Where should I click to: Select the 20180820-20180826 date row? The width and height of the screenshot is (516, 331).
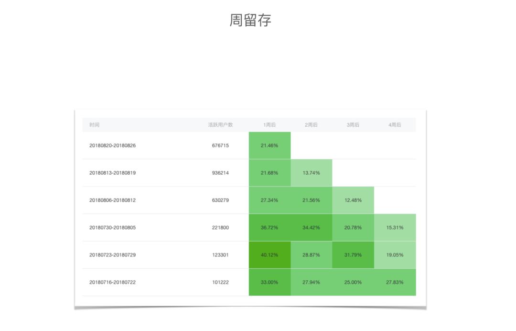tap(249, 145)
